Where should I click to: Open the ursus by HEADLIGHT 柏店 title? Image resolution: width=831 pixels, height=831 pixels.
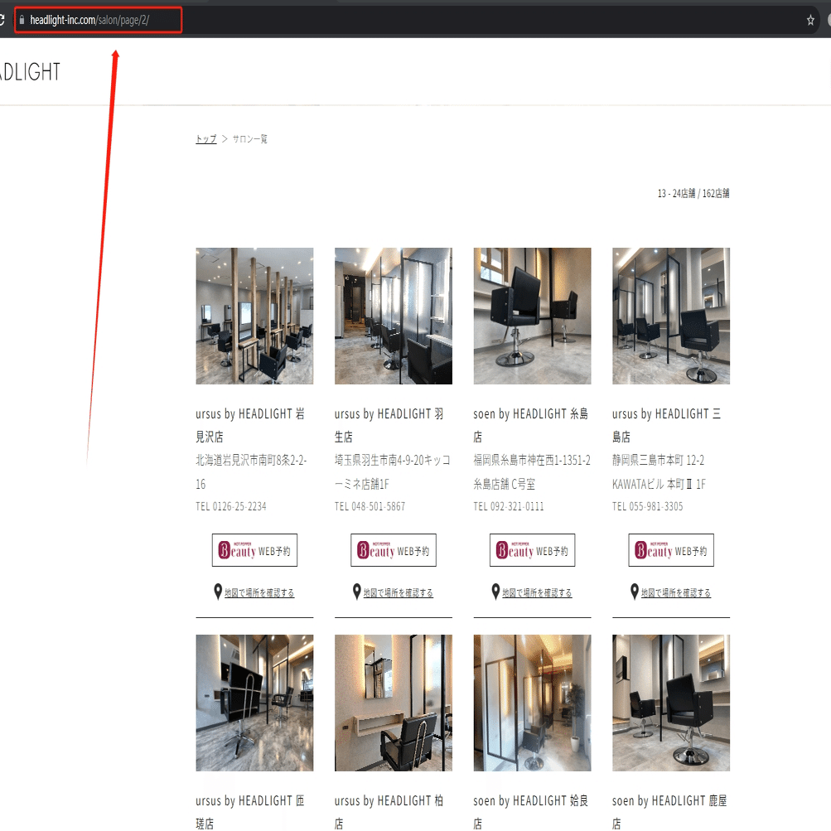tap(389, 812)
